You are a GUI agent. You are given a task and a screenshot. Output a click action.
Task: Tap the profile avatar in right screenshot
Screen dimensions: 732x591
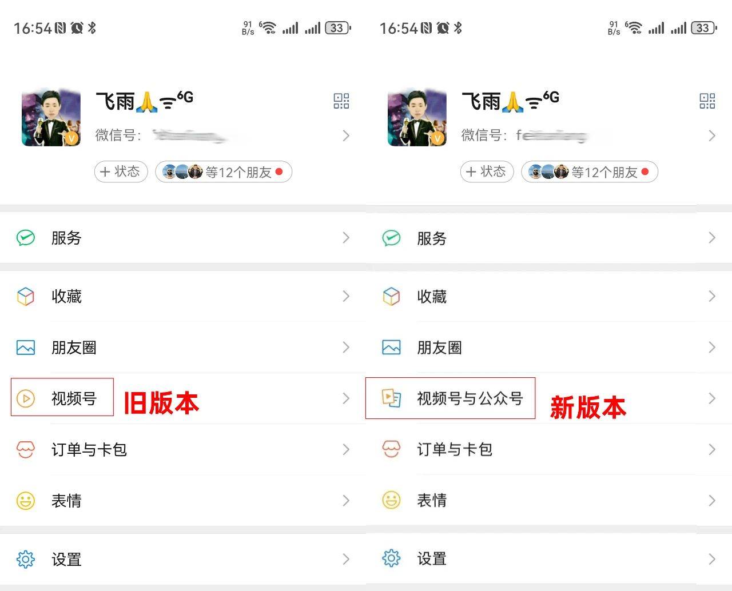point(417,118)
